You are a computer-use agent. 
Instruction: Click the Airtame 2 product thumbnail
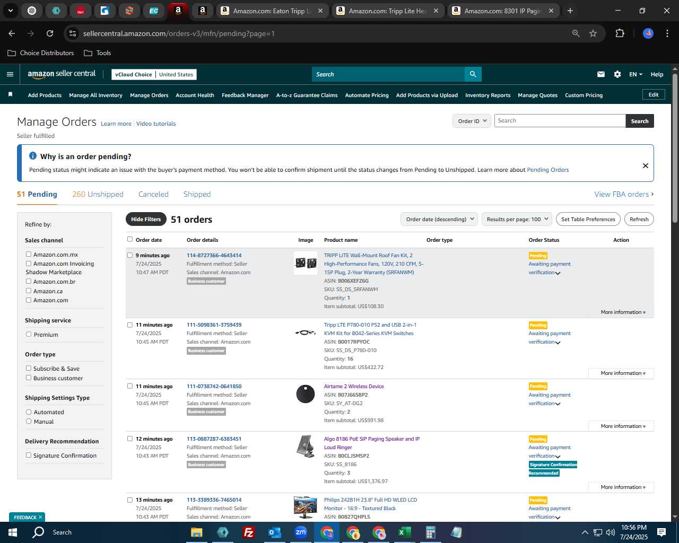click(x=306, y=394)
